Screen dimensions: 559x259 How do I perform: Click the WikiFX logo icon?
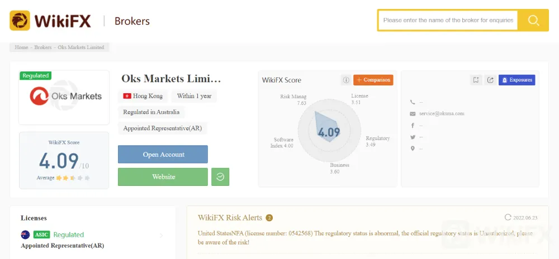coord(20,21)
